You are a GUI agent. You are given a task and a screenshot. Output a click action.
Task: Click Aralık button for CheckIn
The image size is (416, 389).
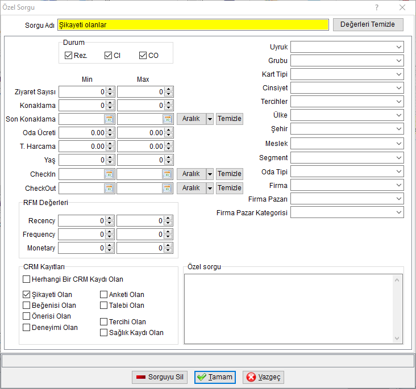(x=192, y=174)
